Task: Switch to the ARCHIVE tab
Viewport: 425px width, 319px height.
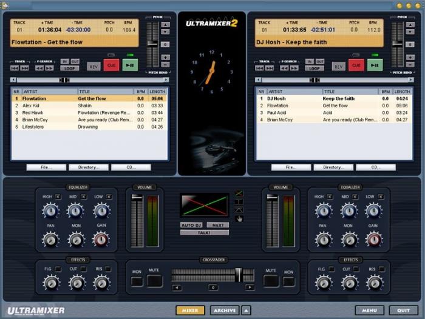Action: (225, 311)
